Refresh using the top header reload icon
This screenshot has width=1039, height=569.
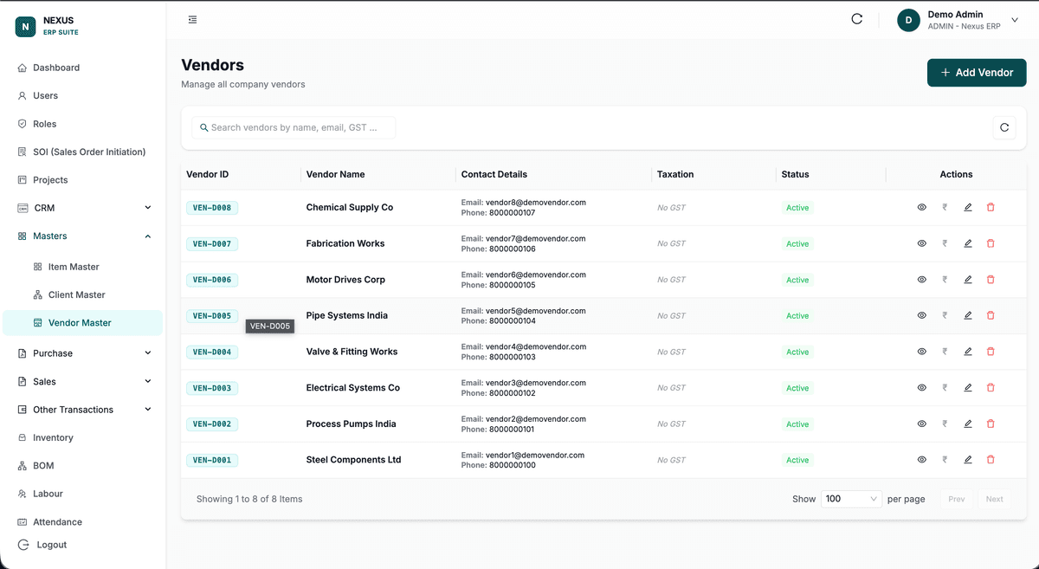[857, 19]
